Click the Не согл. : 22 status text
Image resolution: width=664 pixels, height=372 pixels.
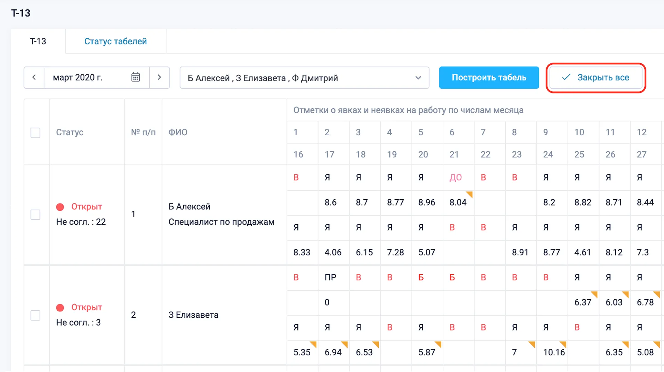[81, 222]
